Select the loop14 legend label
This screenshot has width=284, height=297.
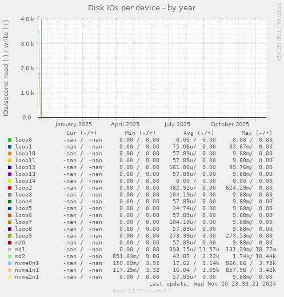(x=25, y=181)
